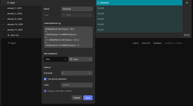Toggle Use group separator checkbox
This screenshot has width=193, height=106.
pos(45,79)
